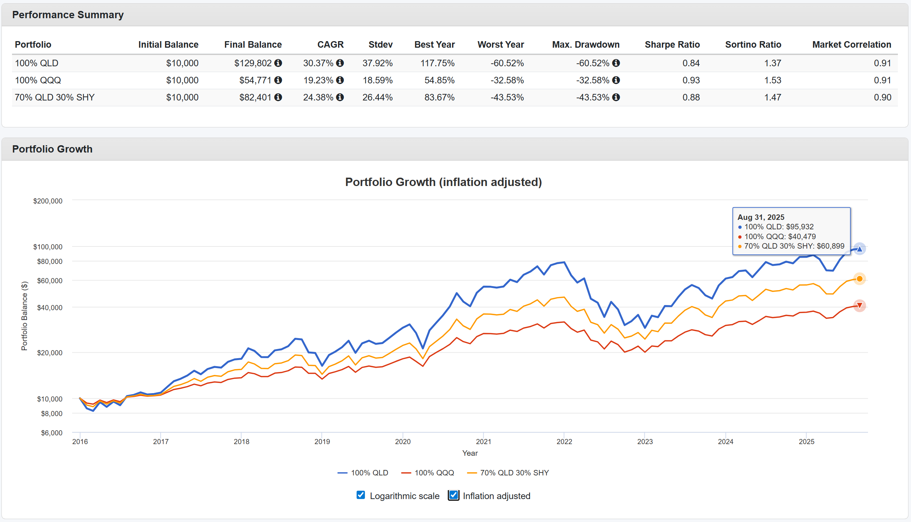Click info icon beside -32.58% max drawdown
The height and width of the screenshot is (522, 911).
616,80
